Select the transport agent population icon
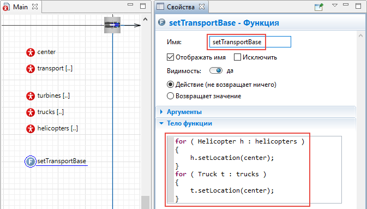This screenshot has height=209, width=367. click(x=31, y=69)
